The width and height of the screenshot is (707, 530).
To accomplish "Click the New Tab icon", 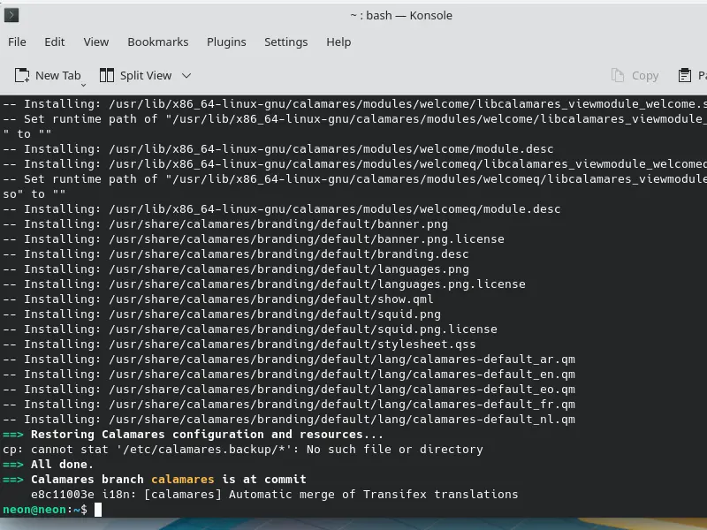I will pos(22,75).
